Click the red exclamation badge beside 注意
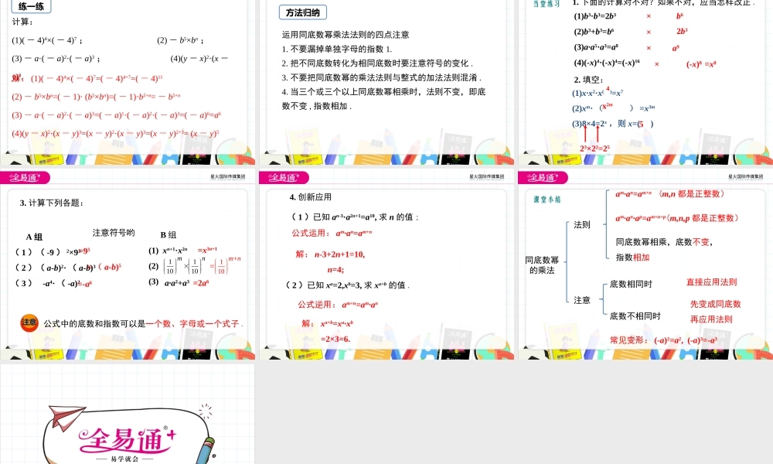Image resolution: width=773 pixels, height=464 pixels. pyautogui.click(x=27, y=322)
